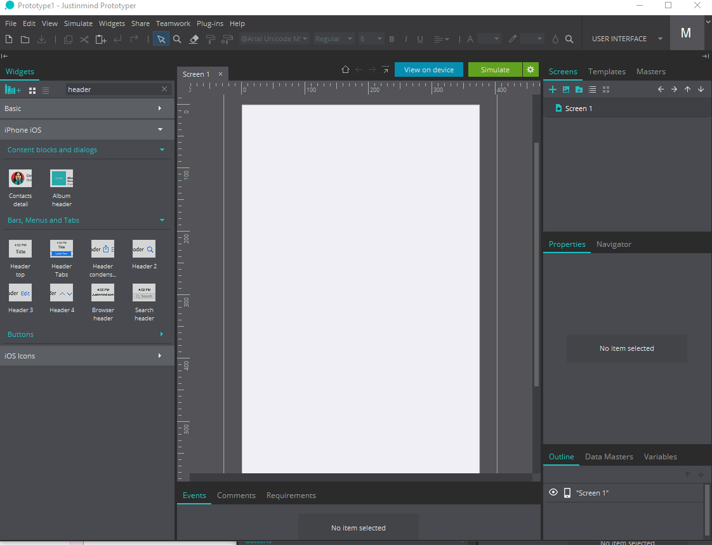
Task: Open the Teamwork menu
Action: [173, 23]
